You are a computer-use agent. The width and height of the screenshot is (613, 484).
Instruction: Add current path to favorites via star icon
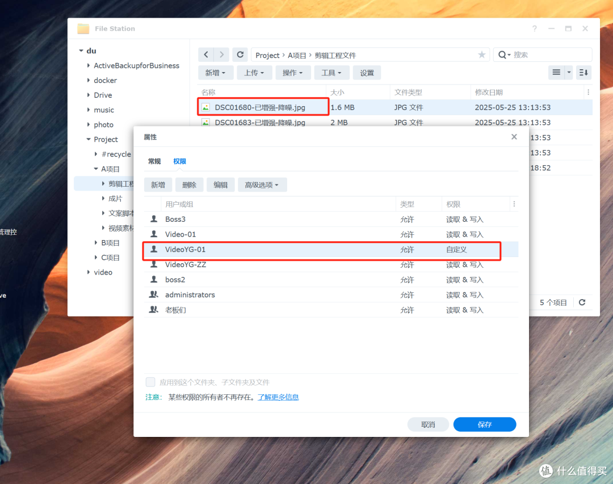coord(482,54)
